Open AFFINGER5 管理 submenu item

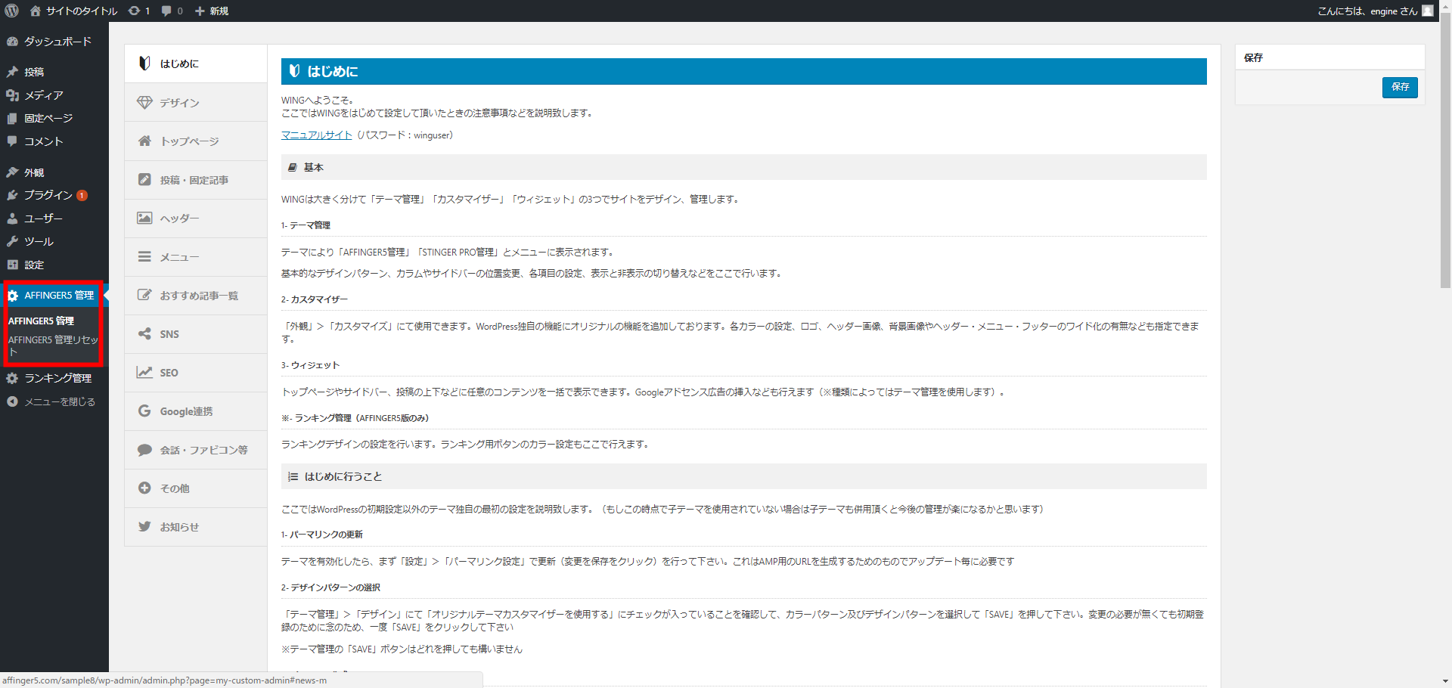click(x=41, y=321)
